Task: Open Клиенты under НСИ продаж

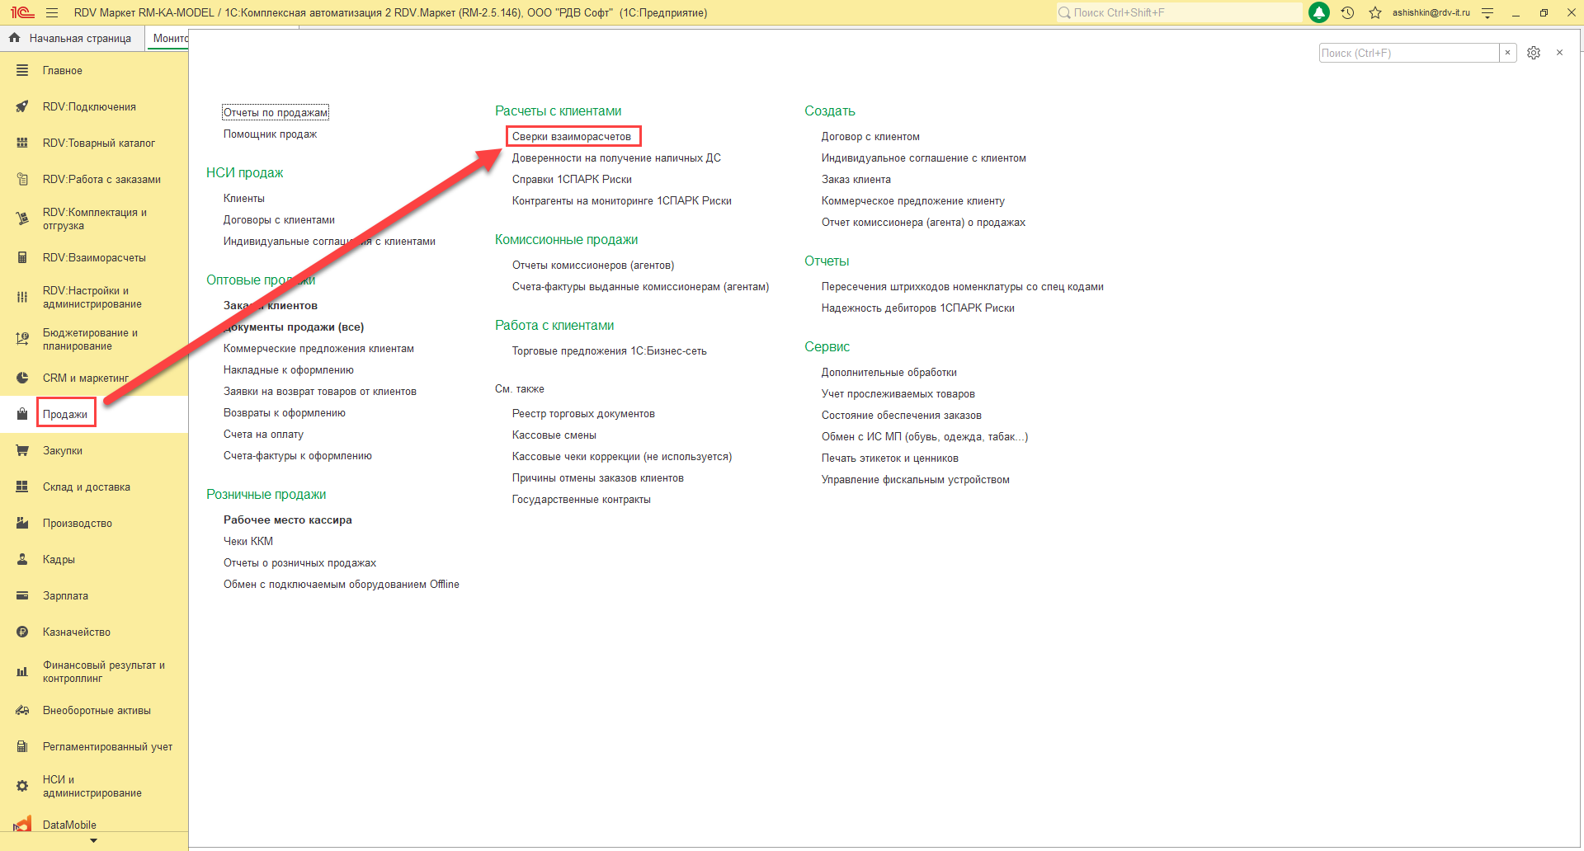Action: tap(244, 199)
